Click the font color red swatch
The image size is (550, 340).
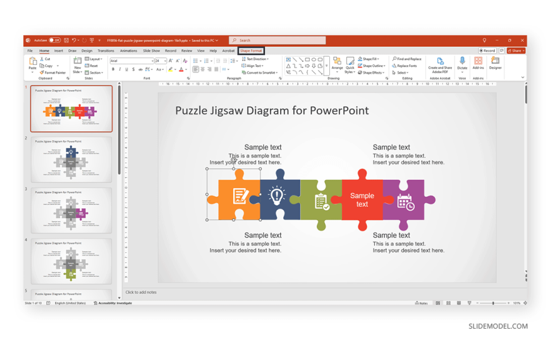click(x=181, y=69)
